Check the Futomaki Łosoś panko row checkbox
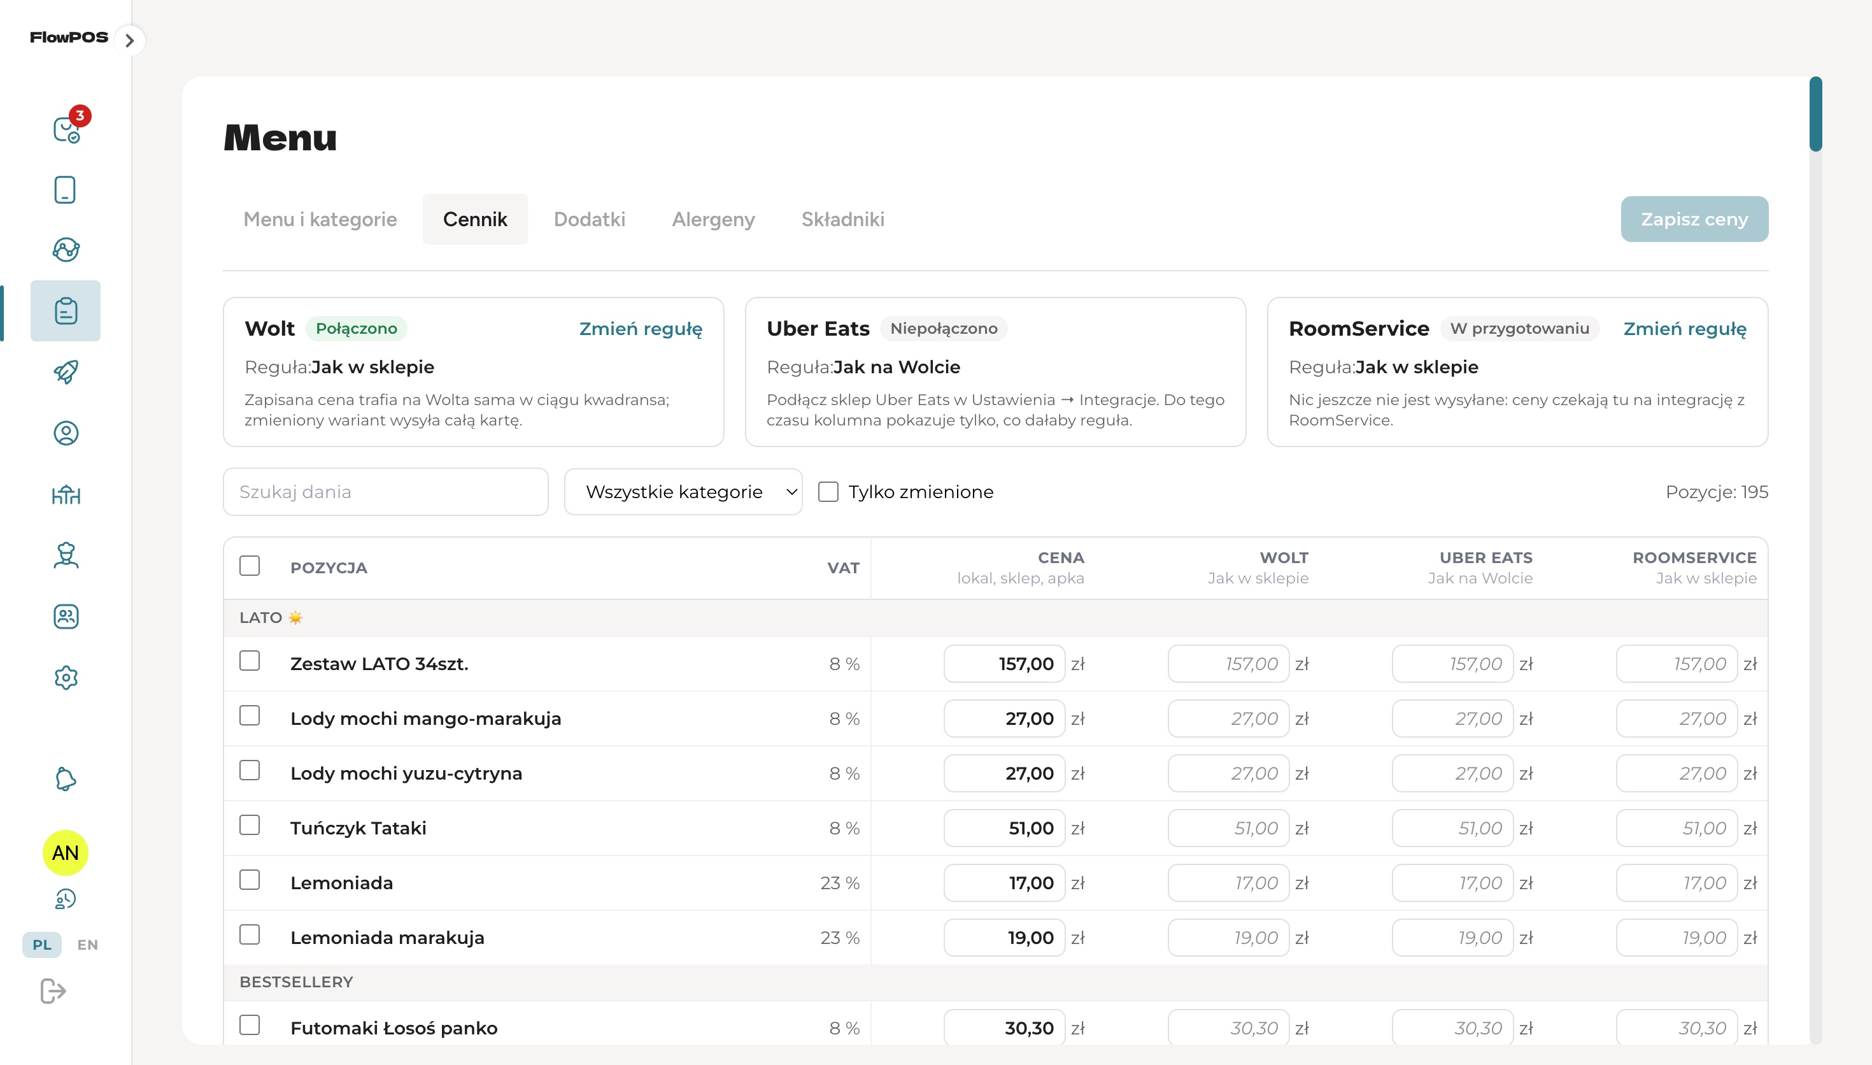The image size is (1872, 1065). [x=249, y=1026]
